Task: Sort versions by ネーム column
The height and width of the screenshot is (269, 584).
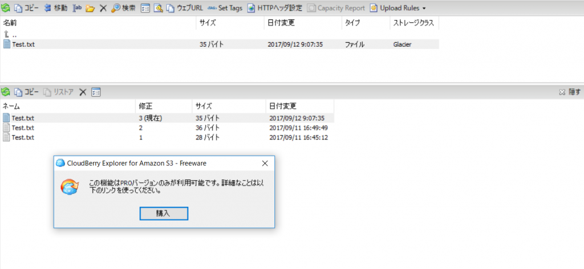Action: coord(68,107)
